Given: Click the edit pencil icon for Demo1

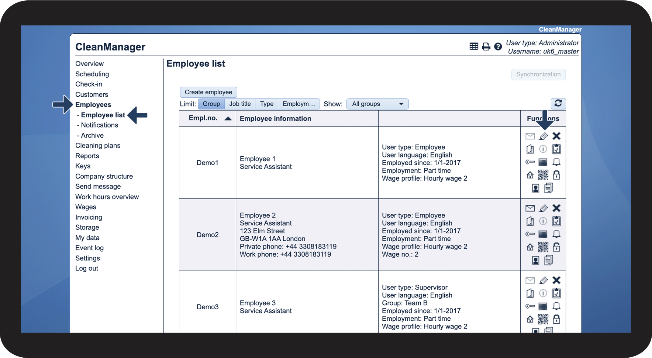Looking at the screenshot, I should point(543,136).
